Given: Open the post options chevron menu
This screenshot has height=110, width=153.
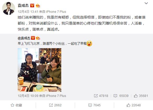Looking at the screenshot, I should (x=146, y=3).
